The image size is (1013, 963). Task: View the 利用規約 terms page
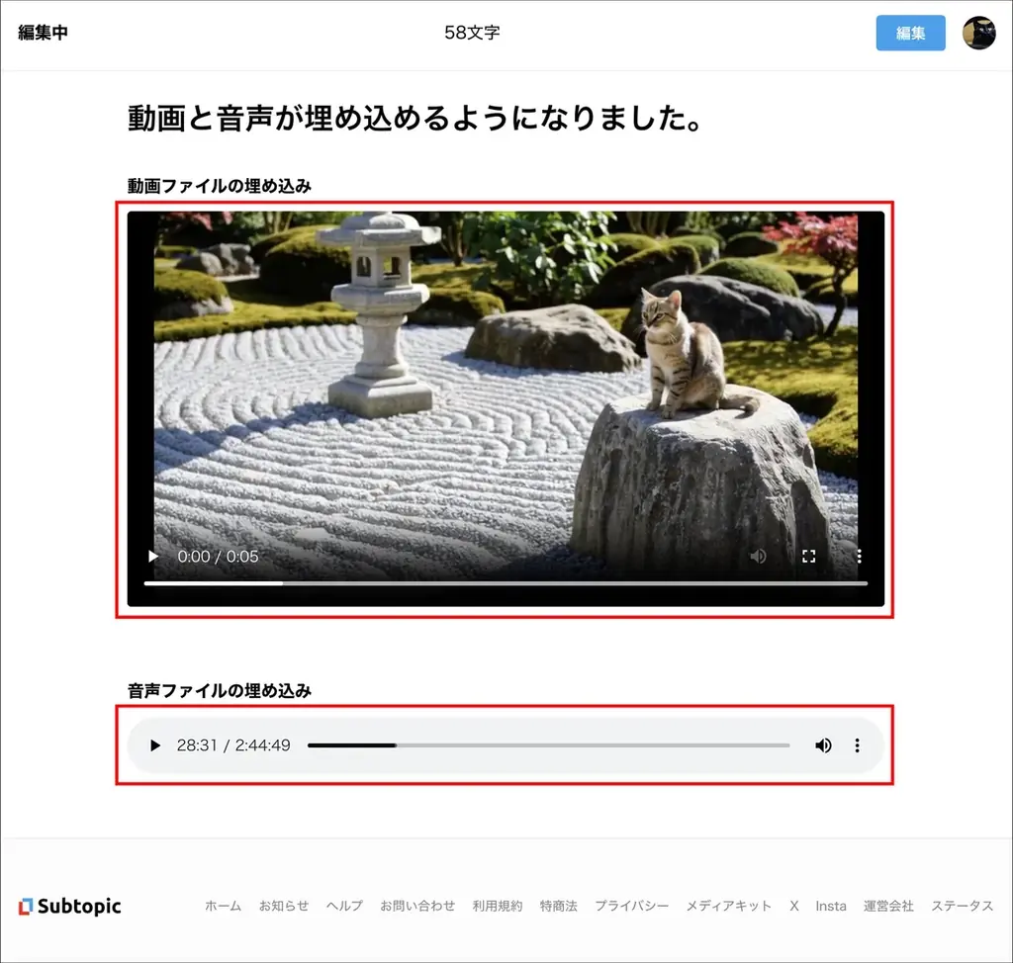(x=498, y=906)
